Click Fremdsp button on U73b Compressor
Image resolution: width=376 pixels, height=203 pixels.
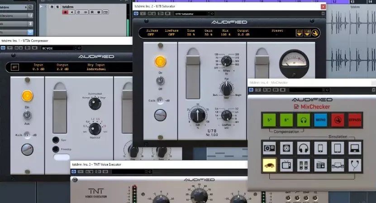coord(56,149)
